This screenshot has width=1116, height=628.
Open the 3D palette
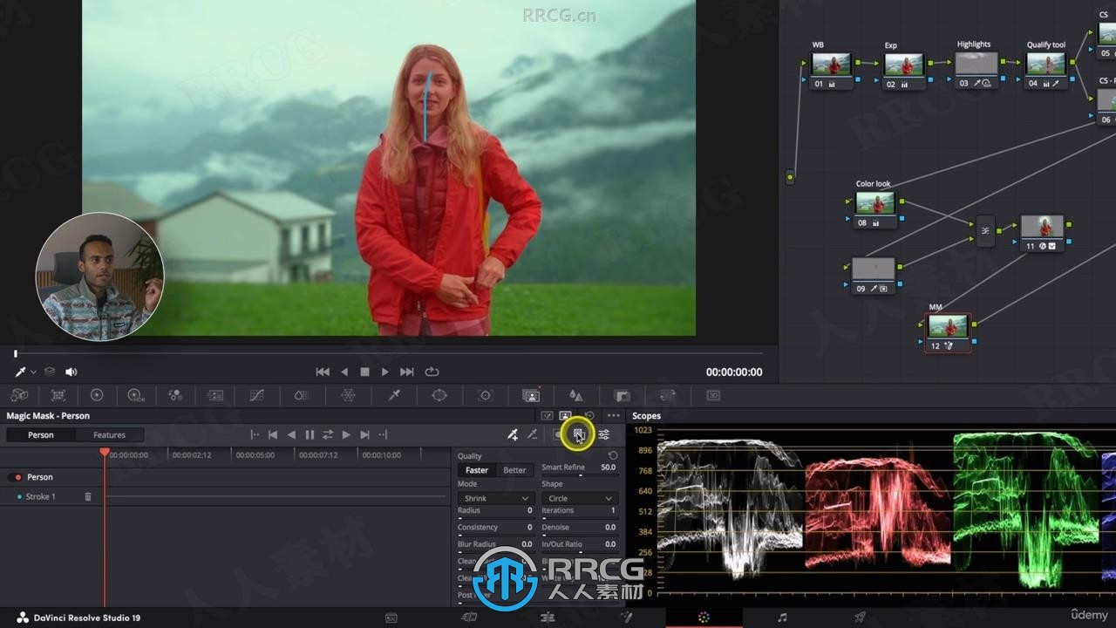pos(713,395)
